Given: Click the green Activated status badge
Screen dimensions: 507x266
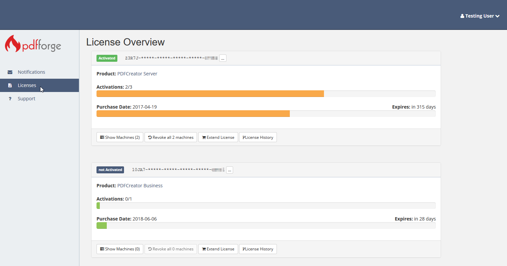Looking at the screenshot, I should click(107, 58).
